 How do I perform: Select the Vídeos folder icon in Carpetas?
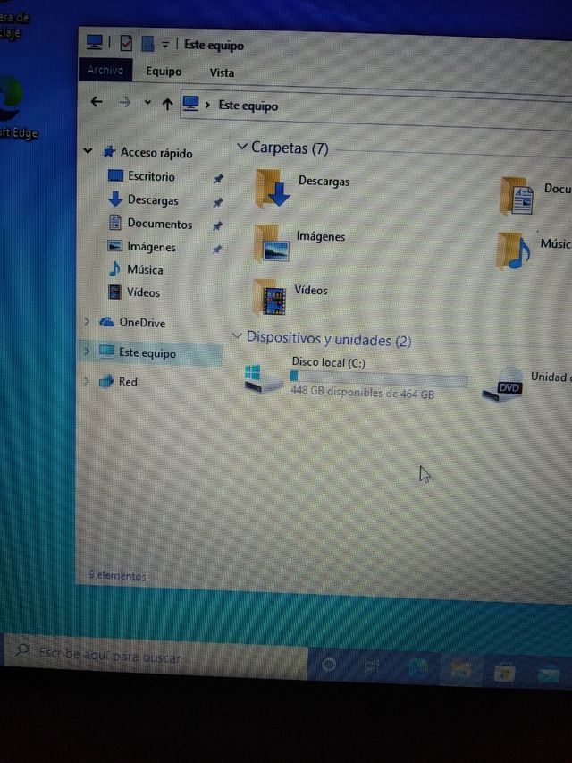tap(269, 297)
